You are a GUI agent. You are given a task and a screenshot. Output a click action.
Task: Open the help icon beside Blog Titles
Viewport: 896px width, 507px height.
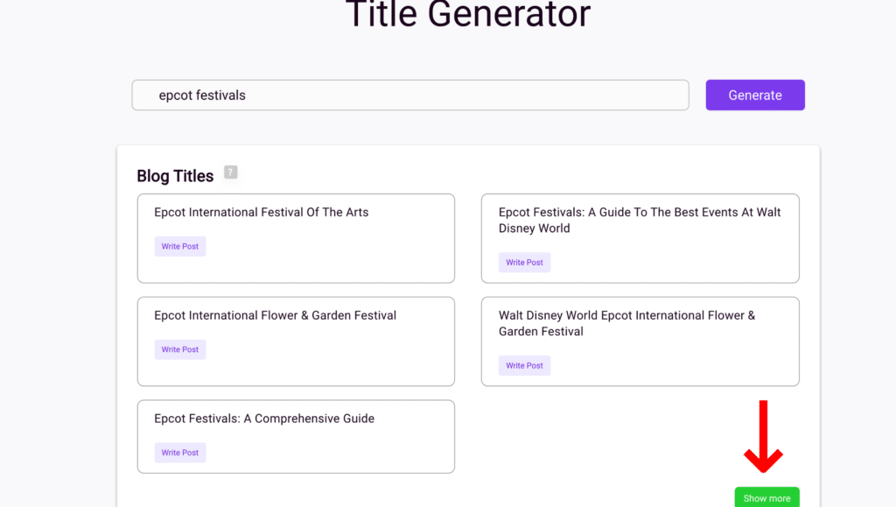tap(230, 173)
